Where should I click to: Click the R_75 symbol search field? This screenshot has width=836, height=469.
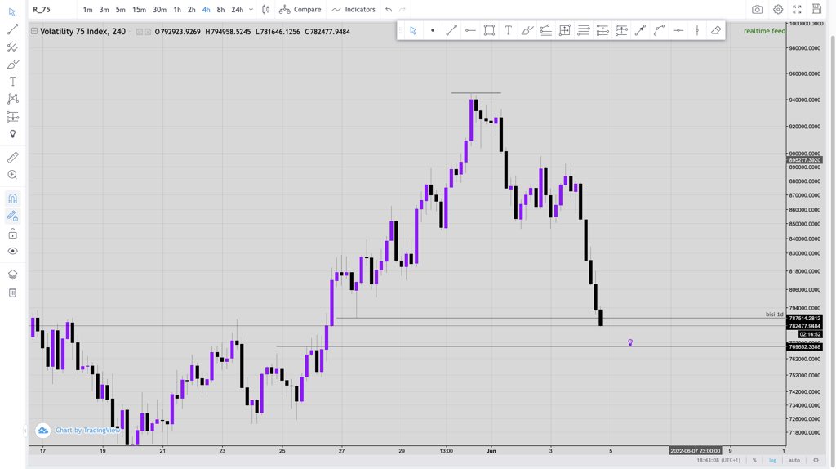point(51,10)
